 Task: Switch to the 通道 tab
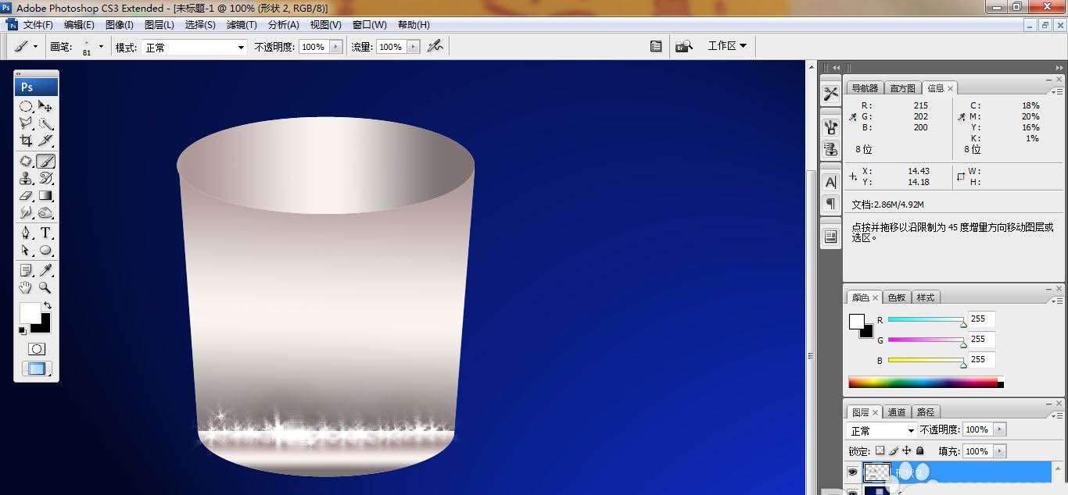tap(897, 412)
